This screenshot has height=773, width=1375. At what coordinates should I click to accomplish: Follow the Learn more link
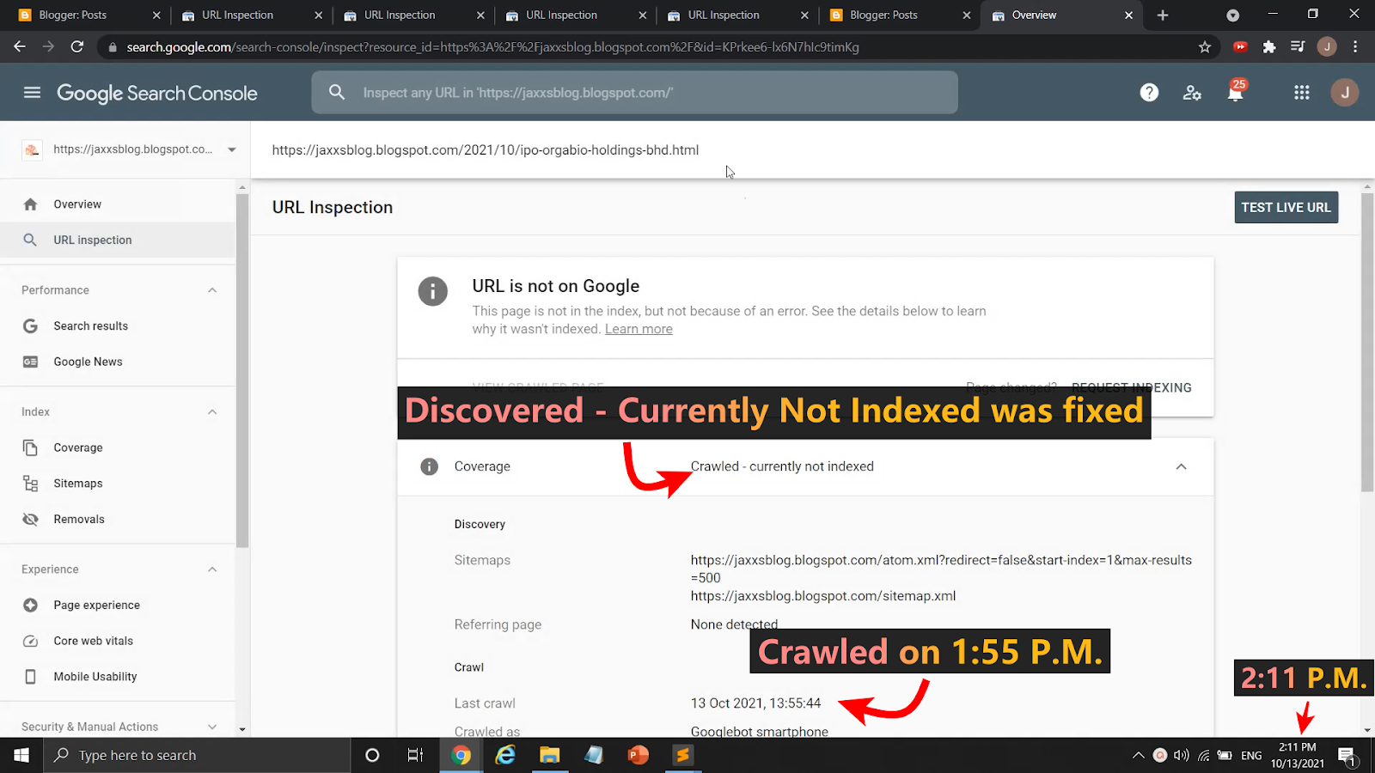[x=639, y=329]
